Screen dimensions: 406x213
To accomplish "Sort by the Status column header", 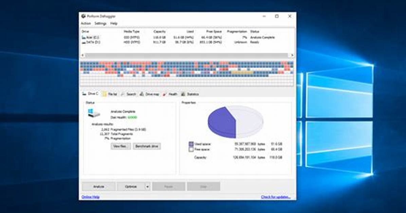I will pos(255,32).
